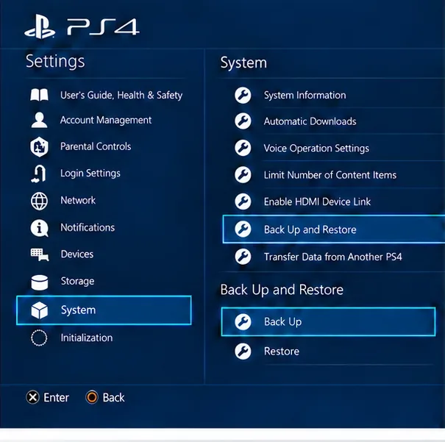Click the Storage cylinder icon
The image size is (445, 442).
tap(40, 282)
